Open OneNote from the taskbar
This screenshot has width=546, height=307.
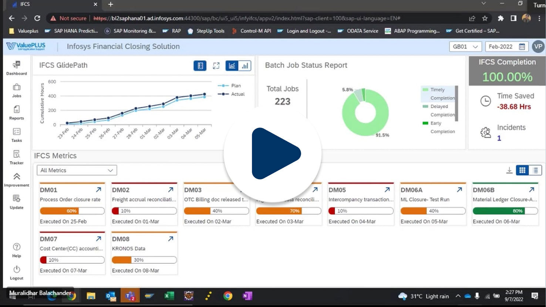(247, 296)
